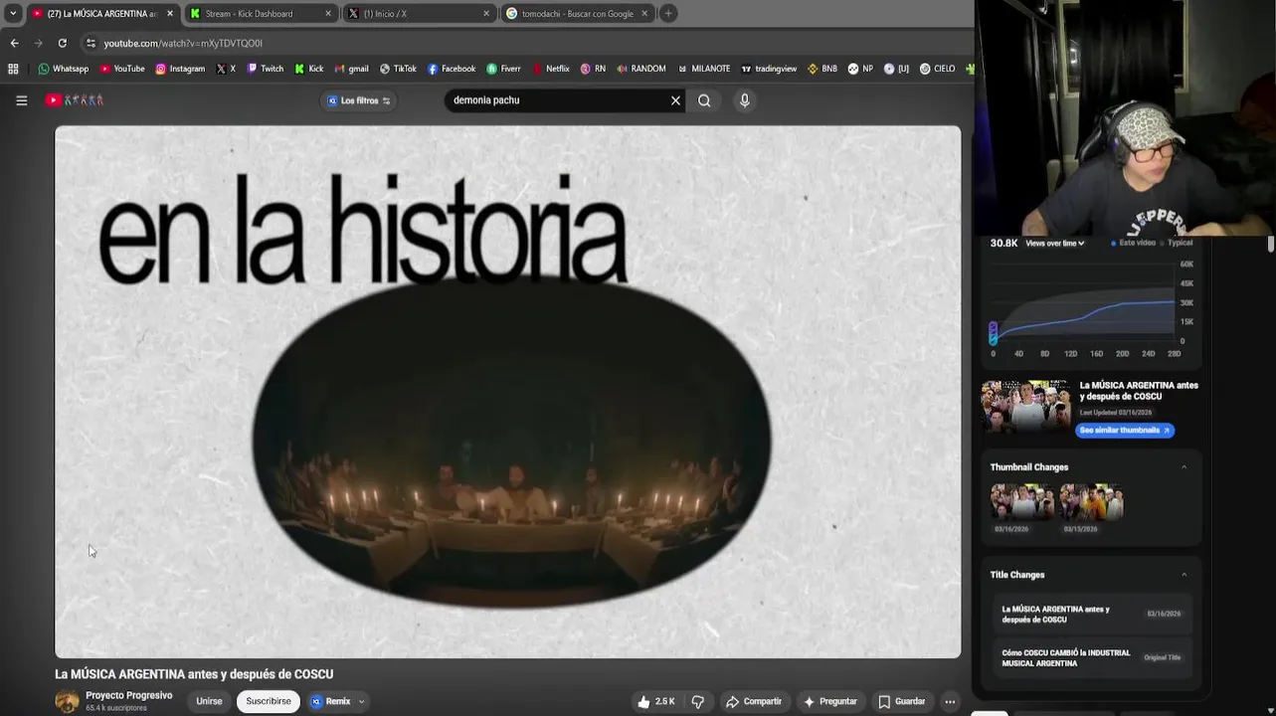Viewport: 1276px width, 716px height.
Task: Select the 03/16/2026 thumbnail change
Action: point(1022,502)
